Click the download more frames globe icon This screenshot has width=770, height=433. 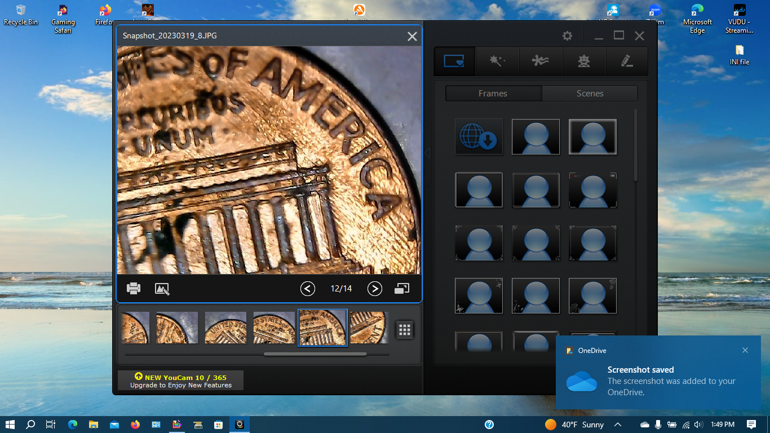point(479,136)
